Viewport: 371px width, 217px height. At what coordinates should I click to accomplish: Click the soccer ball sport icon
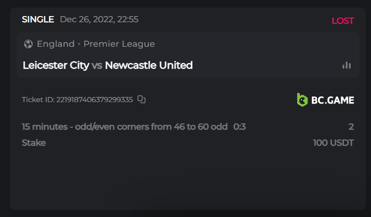28,44
